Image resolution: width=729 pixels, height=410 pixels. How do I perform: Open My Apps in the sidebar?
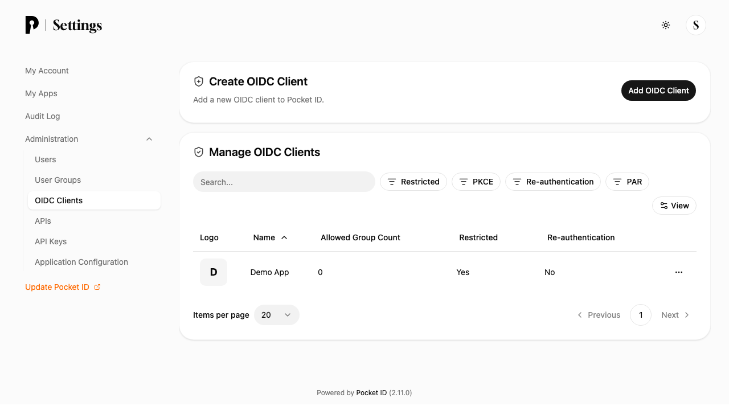coord(41,93)
